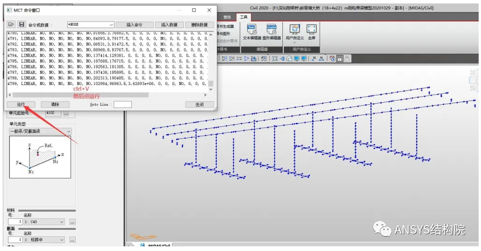Click the toolbar icon left of the highlighted lock
Screen dimensions: 481x251
[332, 58]
